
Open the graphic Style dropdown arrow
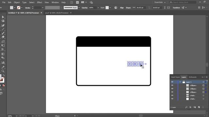110,8
